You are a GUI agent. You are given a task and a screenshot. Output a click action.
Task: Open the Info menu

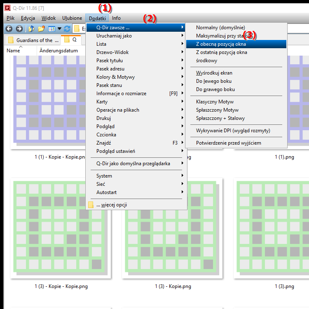(116, 18)
